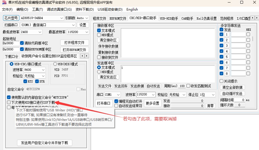Click the 芯片型号 button
The height and width of the screenshot is (150, 259).
coord(11,18)
